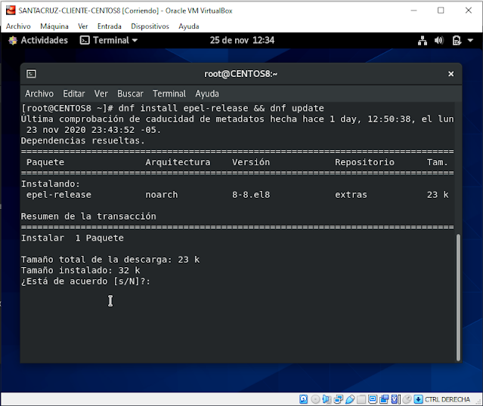Click the 'extras' repository value
Viewport: 483px width, 406px height.
(x=351, y=195)
